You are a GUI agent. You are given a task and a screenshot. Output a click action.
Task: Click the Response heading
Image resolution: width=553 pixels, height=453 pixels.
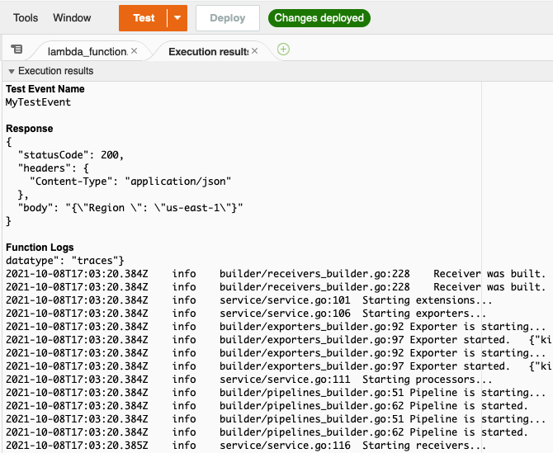pyautogui.click(x=29, y=129)
